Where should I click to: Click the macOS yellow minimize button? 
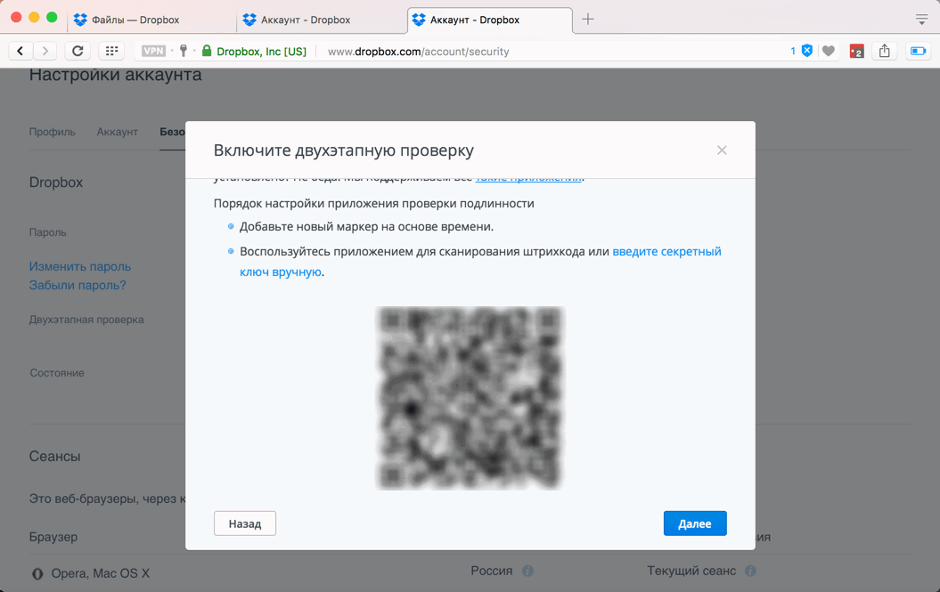click(x=34, y=18)
